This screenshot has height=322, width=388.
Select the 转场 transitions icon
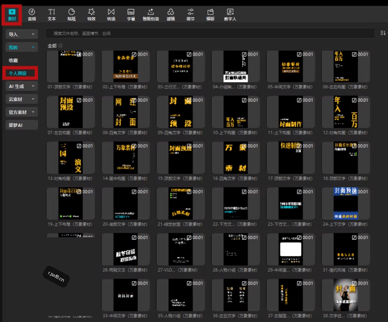111,15
